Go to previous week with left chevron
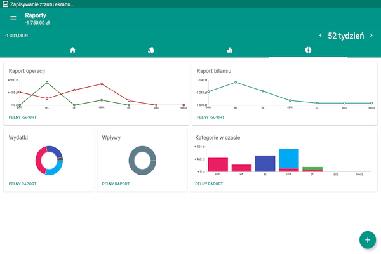Screen dimensions: 381x254 pyautogui.click(x=321, y=36)
